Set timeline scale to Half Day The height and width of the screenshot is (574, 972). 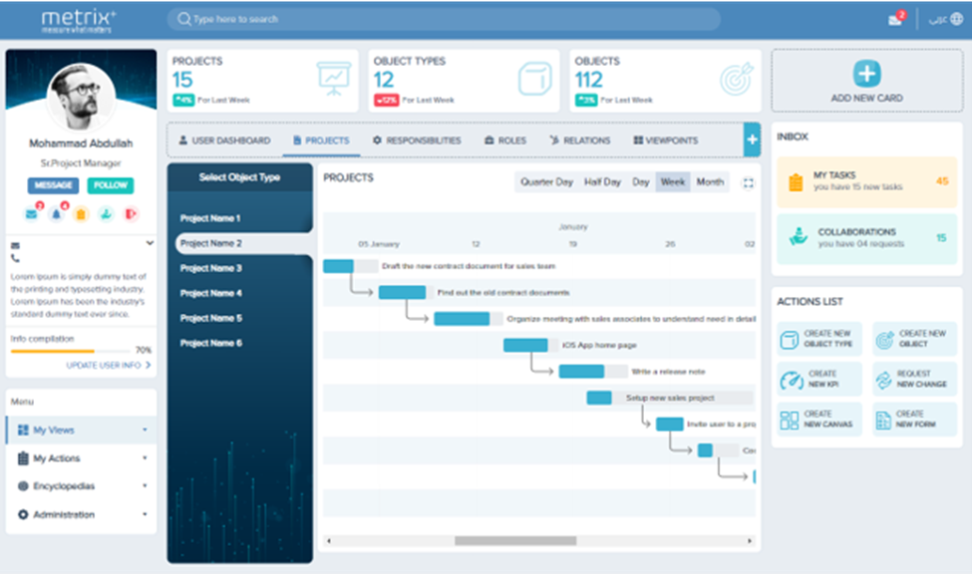click(602, 182)
